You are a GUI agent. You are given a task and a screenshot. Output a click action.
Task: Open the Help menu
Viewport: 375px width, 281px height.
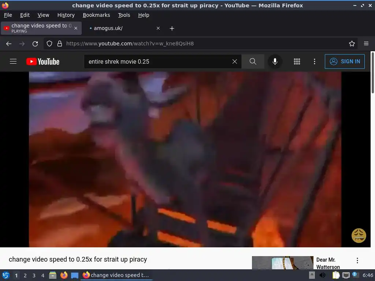pos(144,15)
